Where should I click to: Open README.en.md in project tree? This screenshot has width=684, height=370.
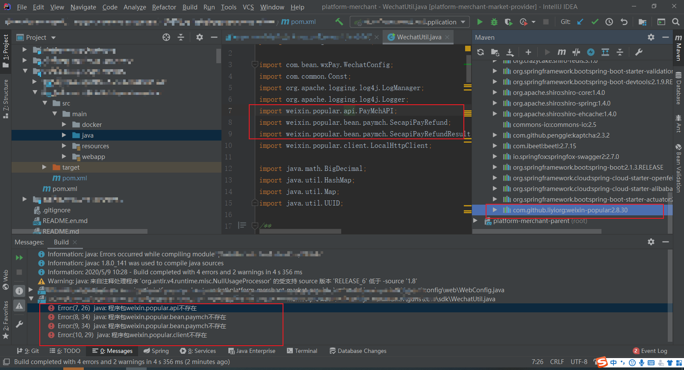click(65, 220)
